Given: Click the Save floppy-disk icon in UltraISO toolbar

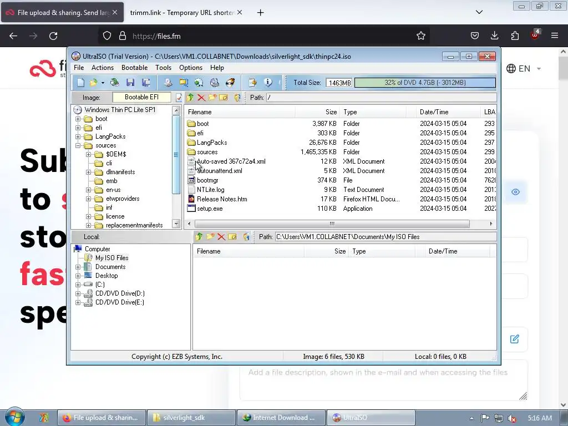Looking at the screenshot, I should [130, 83].
